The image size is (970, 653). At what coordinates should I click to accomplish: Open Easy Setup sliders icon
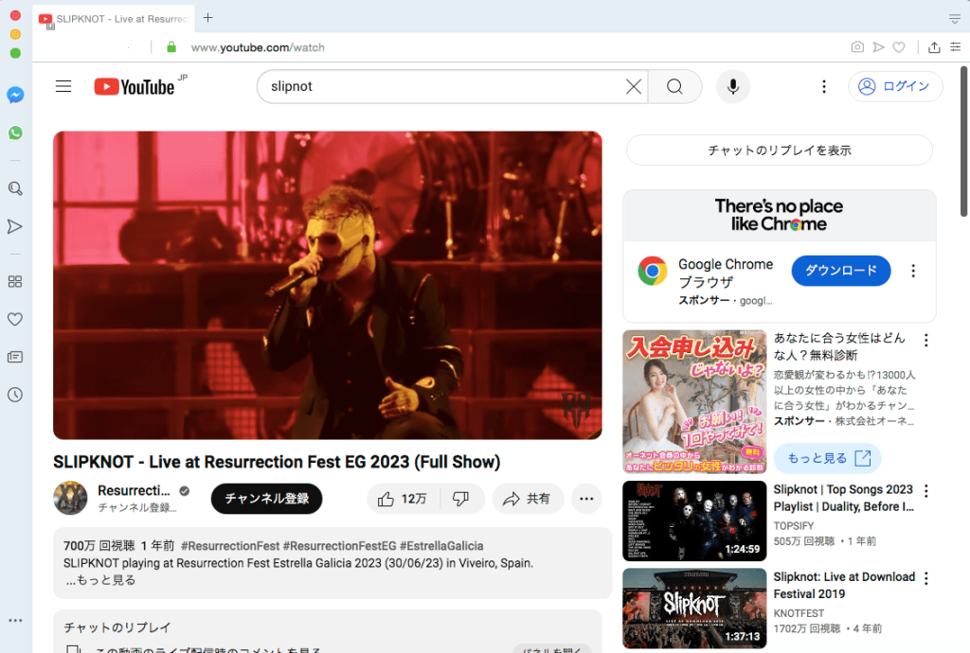pos(956,47)
